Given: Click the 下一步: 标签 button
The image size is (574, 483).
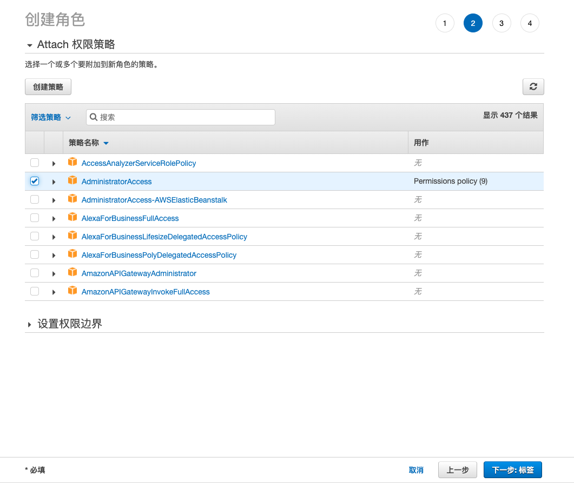Looking at the screenshot, I should [512, 470].
